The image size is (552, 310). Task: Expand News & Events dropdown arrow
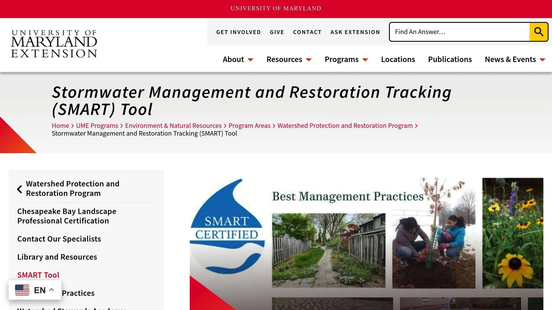point(543,60)
